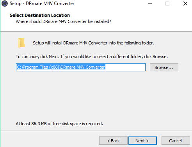Click the yellow folder icon

[21, 43]
